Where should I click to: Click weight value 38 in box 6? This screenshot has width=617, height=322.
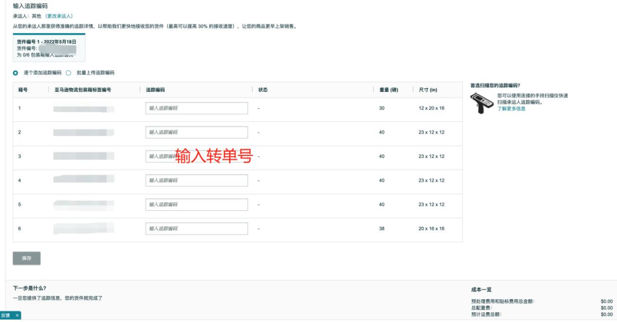[x=382, y=229]
